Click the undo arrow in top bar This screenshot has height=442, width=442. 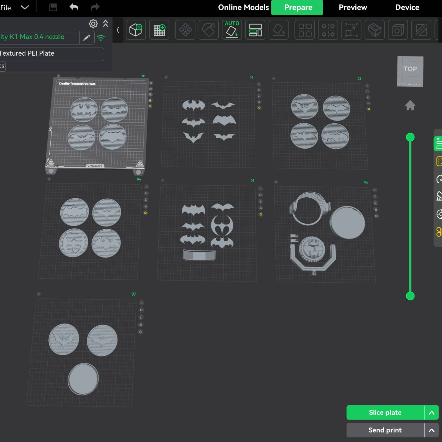[74, 7]
